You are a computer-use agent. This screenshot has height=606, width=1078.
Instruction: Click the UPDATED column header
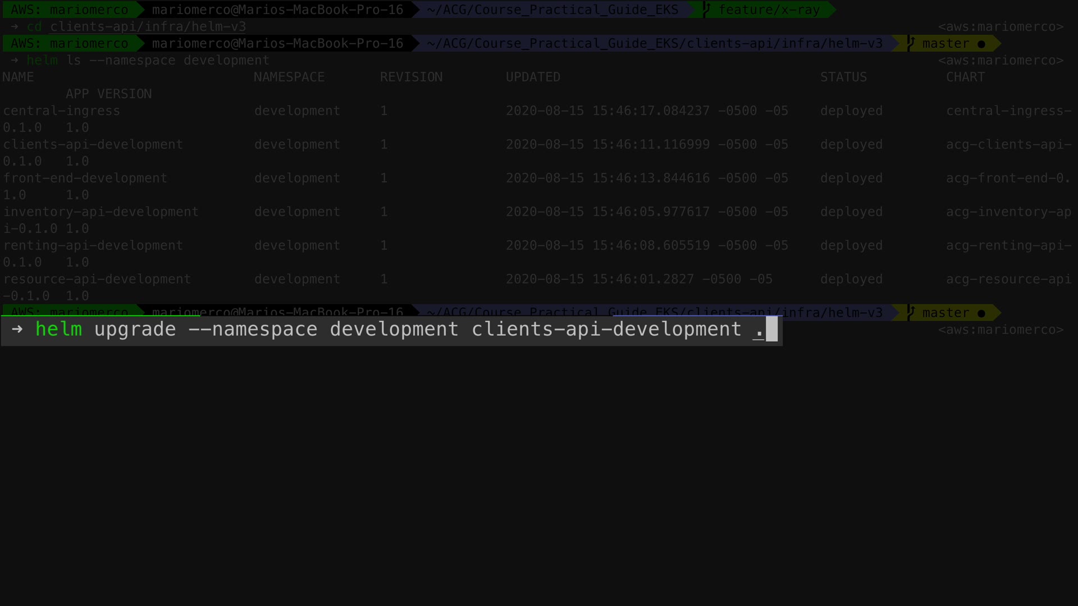532,77
